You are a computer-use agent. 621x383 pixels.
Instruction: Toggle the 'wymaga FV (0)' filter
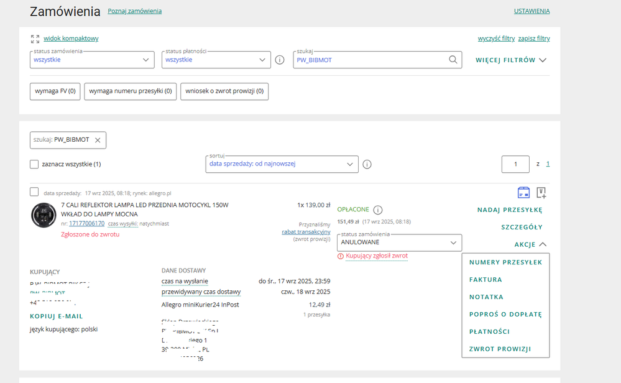coord(55,91)
